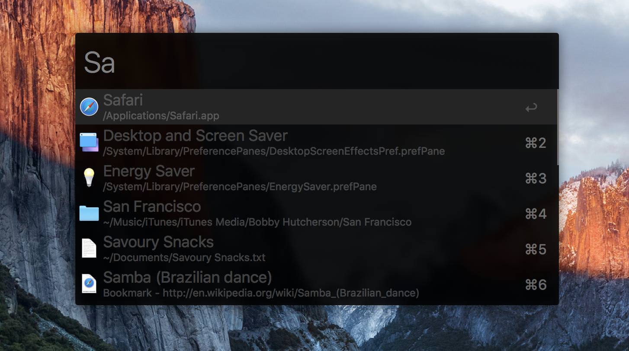Click the Energy Saver lightbulb icon
The image size is (629, 351).
(x=89, y=178)
